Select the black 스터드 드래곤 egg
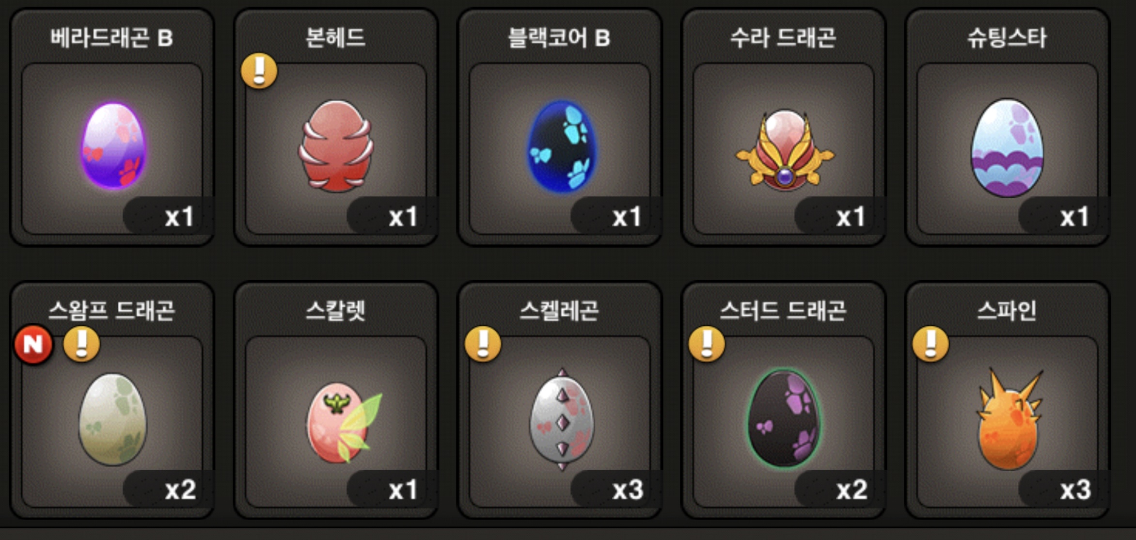 pos(784,418)
